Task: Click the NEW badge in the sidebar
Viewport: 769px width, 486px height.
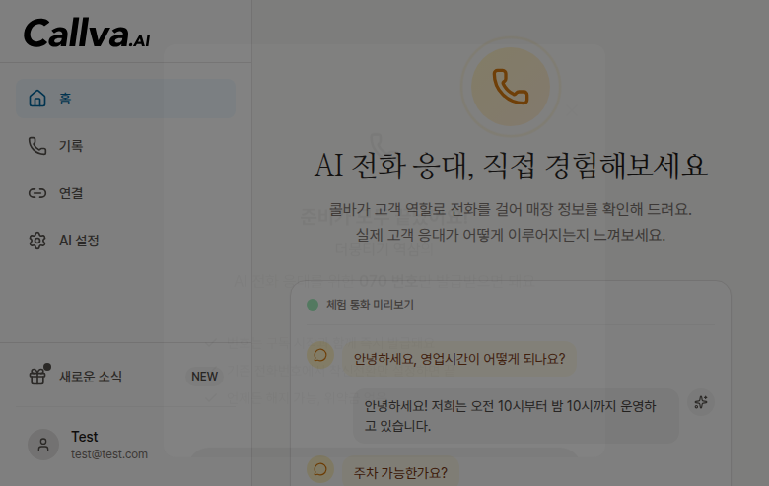Action: coord(204,377)
